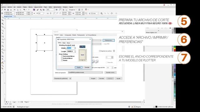Viewport: 200px width, 112px height.
Task: Select the Transparency tool
Action: [2, 59]
